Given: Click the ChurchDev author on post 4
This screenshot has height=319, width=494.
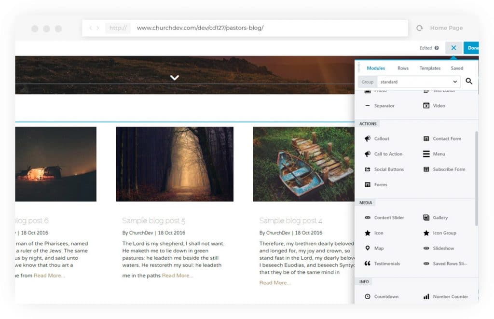Looking at the screenshot, I should coord(278,233).
